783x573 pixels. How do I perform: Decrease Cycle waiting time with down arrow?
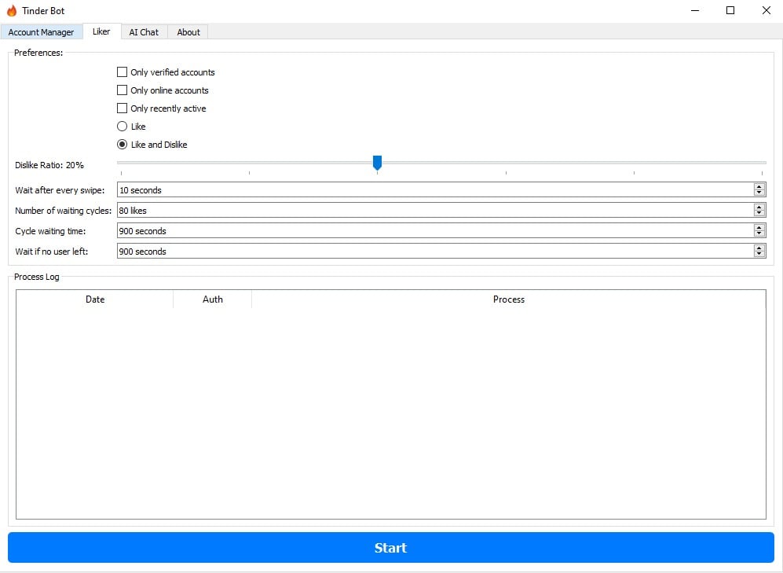[x=759, y=233]
